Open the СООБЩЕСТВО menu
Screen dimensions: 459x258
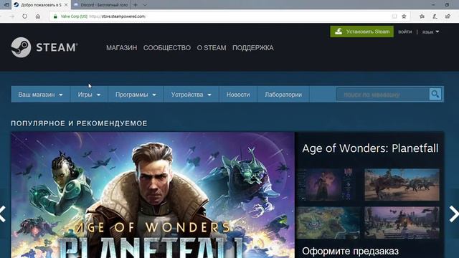(x=167, y=48)
